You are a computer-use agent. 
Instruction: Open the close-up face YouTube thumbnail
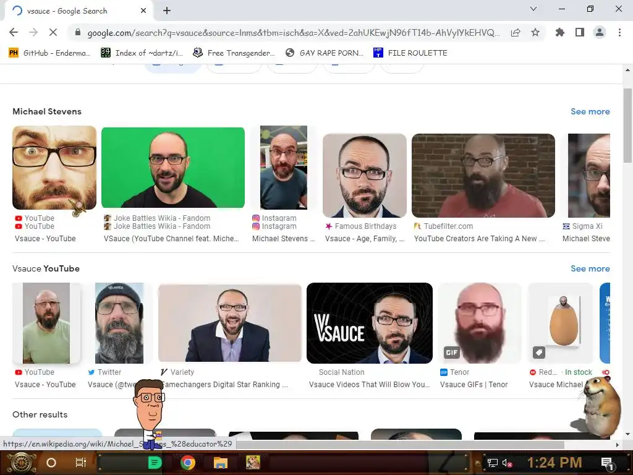[54, 168]
